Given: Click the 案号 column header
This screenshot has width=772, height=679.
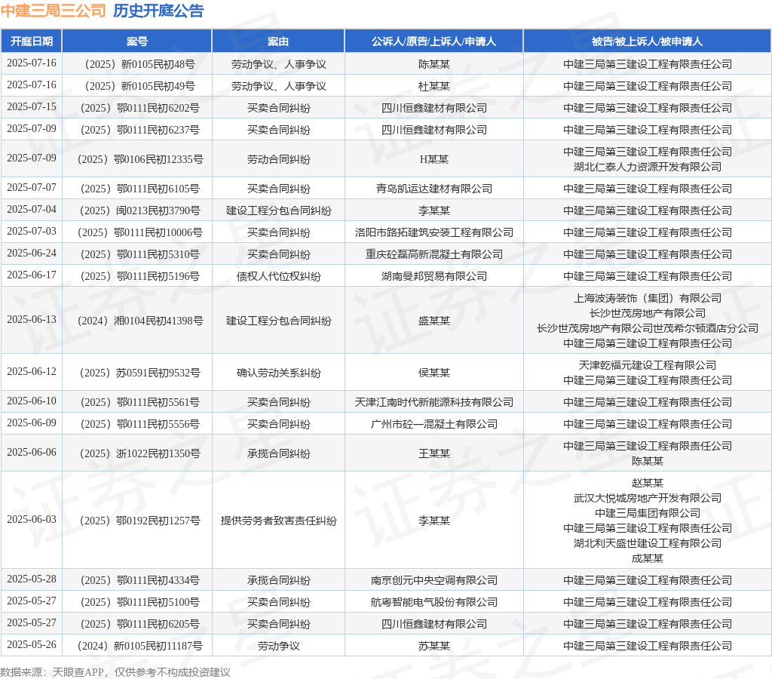Looking at the screenshot, I should coord(137,41).
